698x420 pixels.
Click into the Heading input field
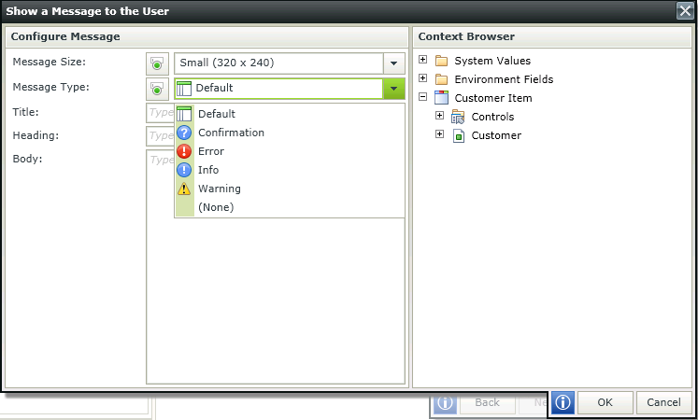point(161,136)
